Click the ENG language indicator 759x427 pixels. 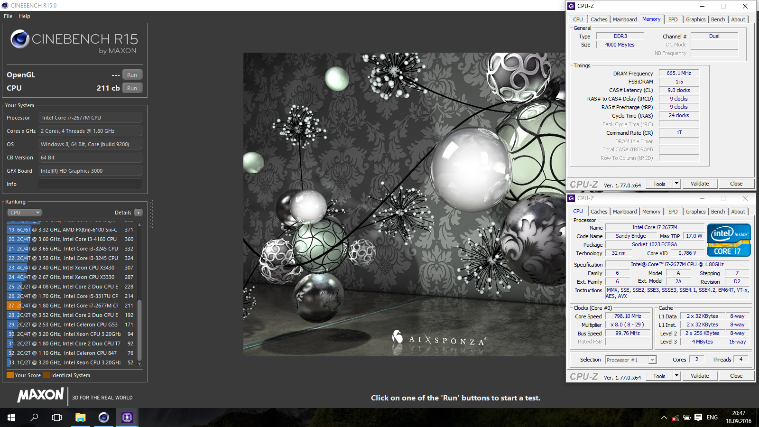tap(712, 418)
